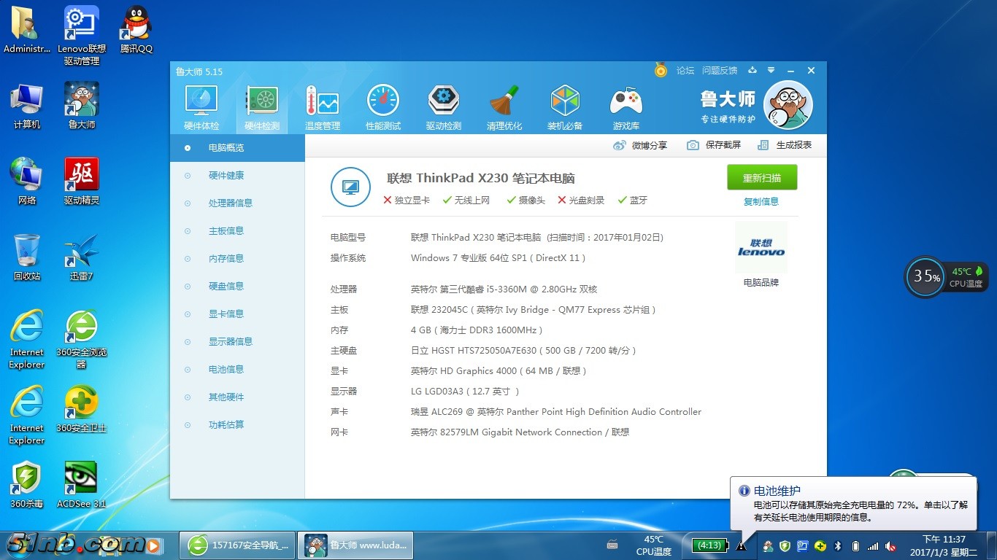Open the 装机必备 essential software icon
Viewport: 997px width, 560px height.
tap(564, 108)
